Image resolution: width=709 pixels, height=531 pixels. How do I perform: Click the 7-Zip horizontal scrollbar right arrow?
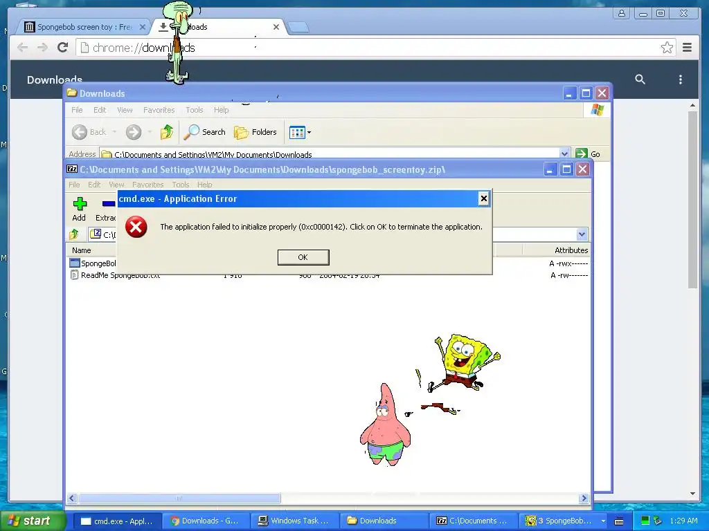[x=584, y=498]
